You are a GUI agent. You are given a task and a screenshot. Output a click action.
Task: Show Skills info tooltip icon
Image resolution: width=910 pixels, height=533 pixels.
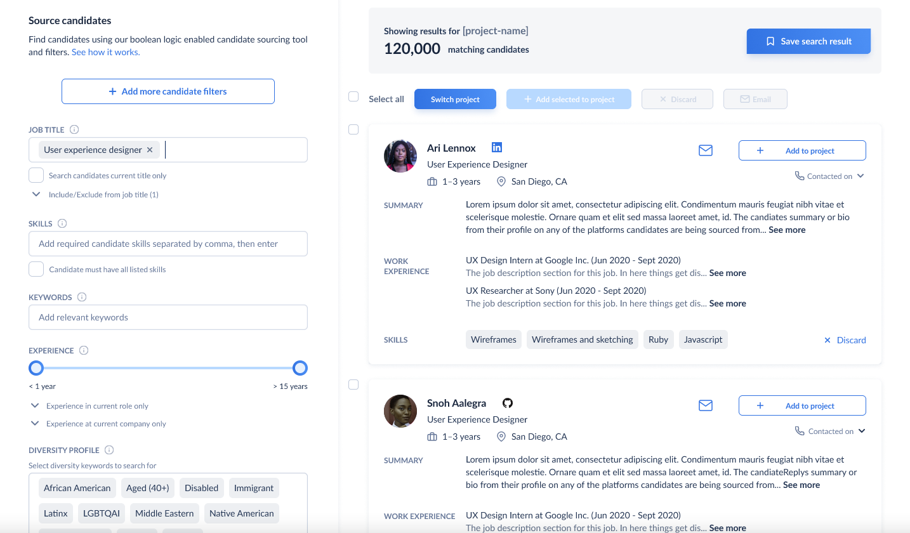pos(62,223)
